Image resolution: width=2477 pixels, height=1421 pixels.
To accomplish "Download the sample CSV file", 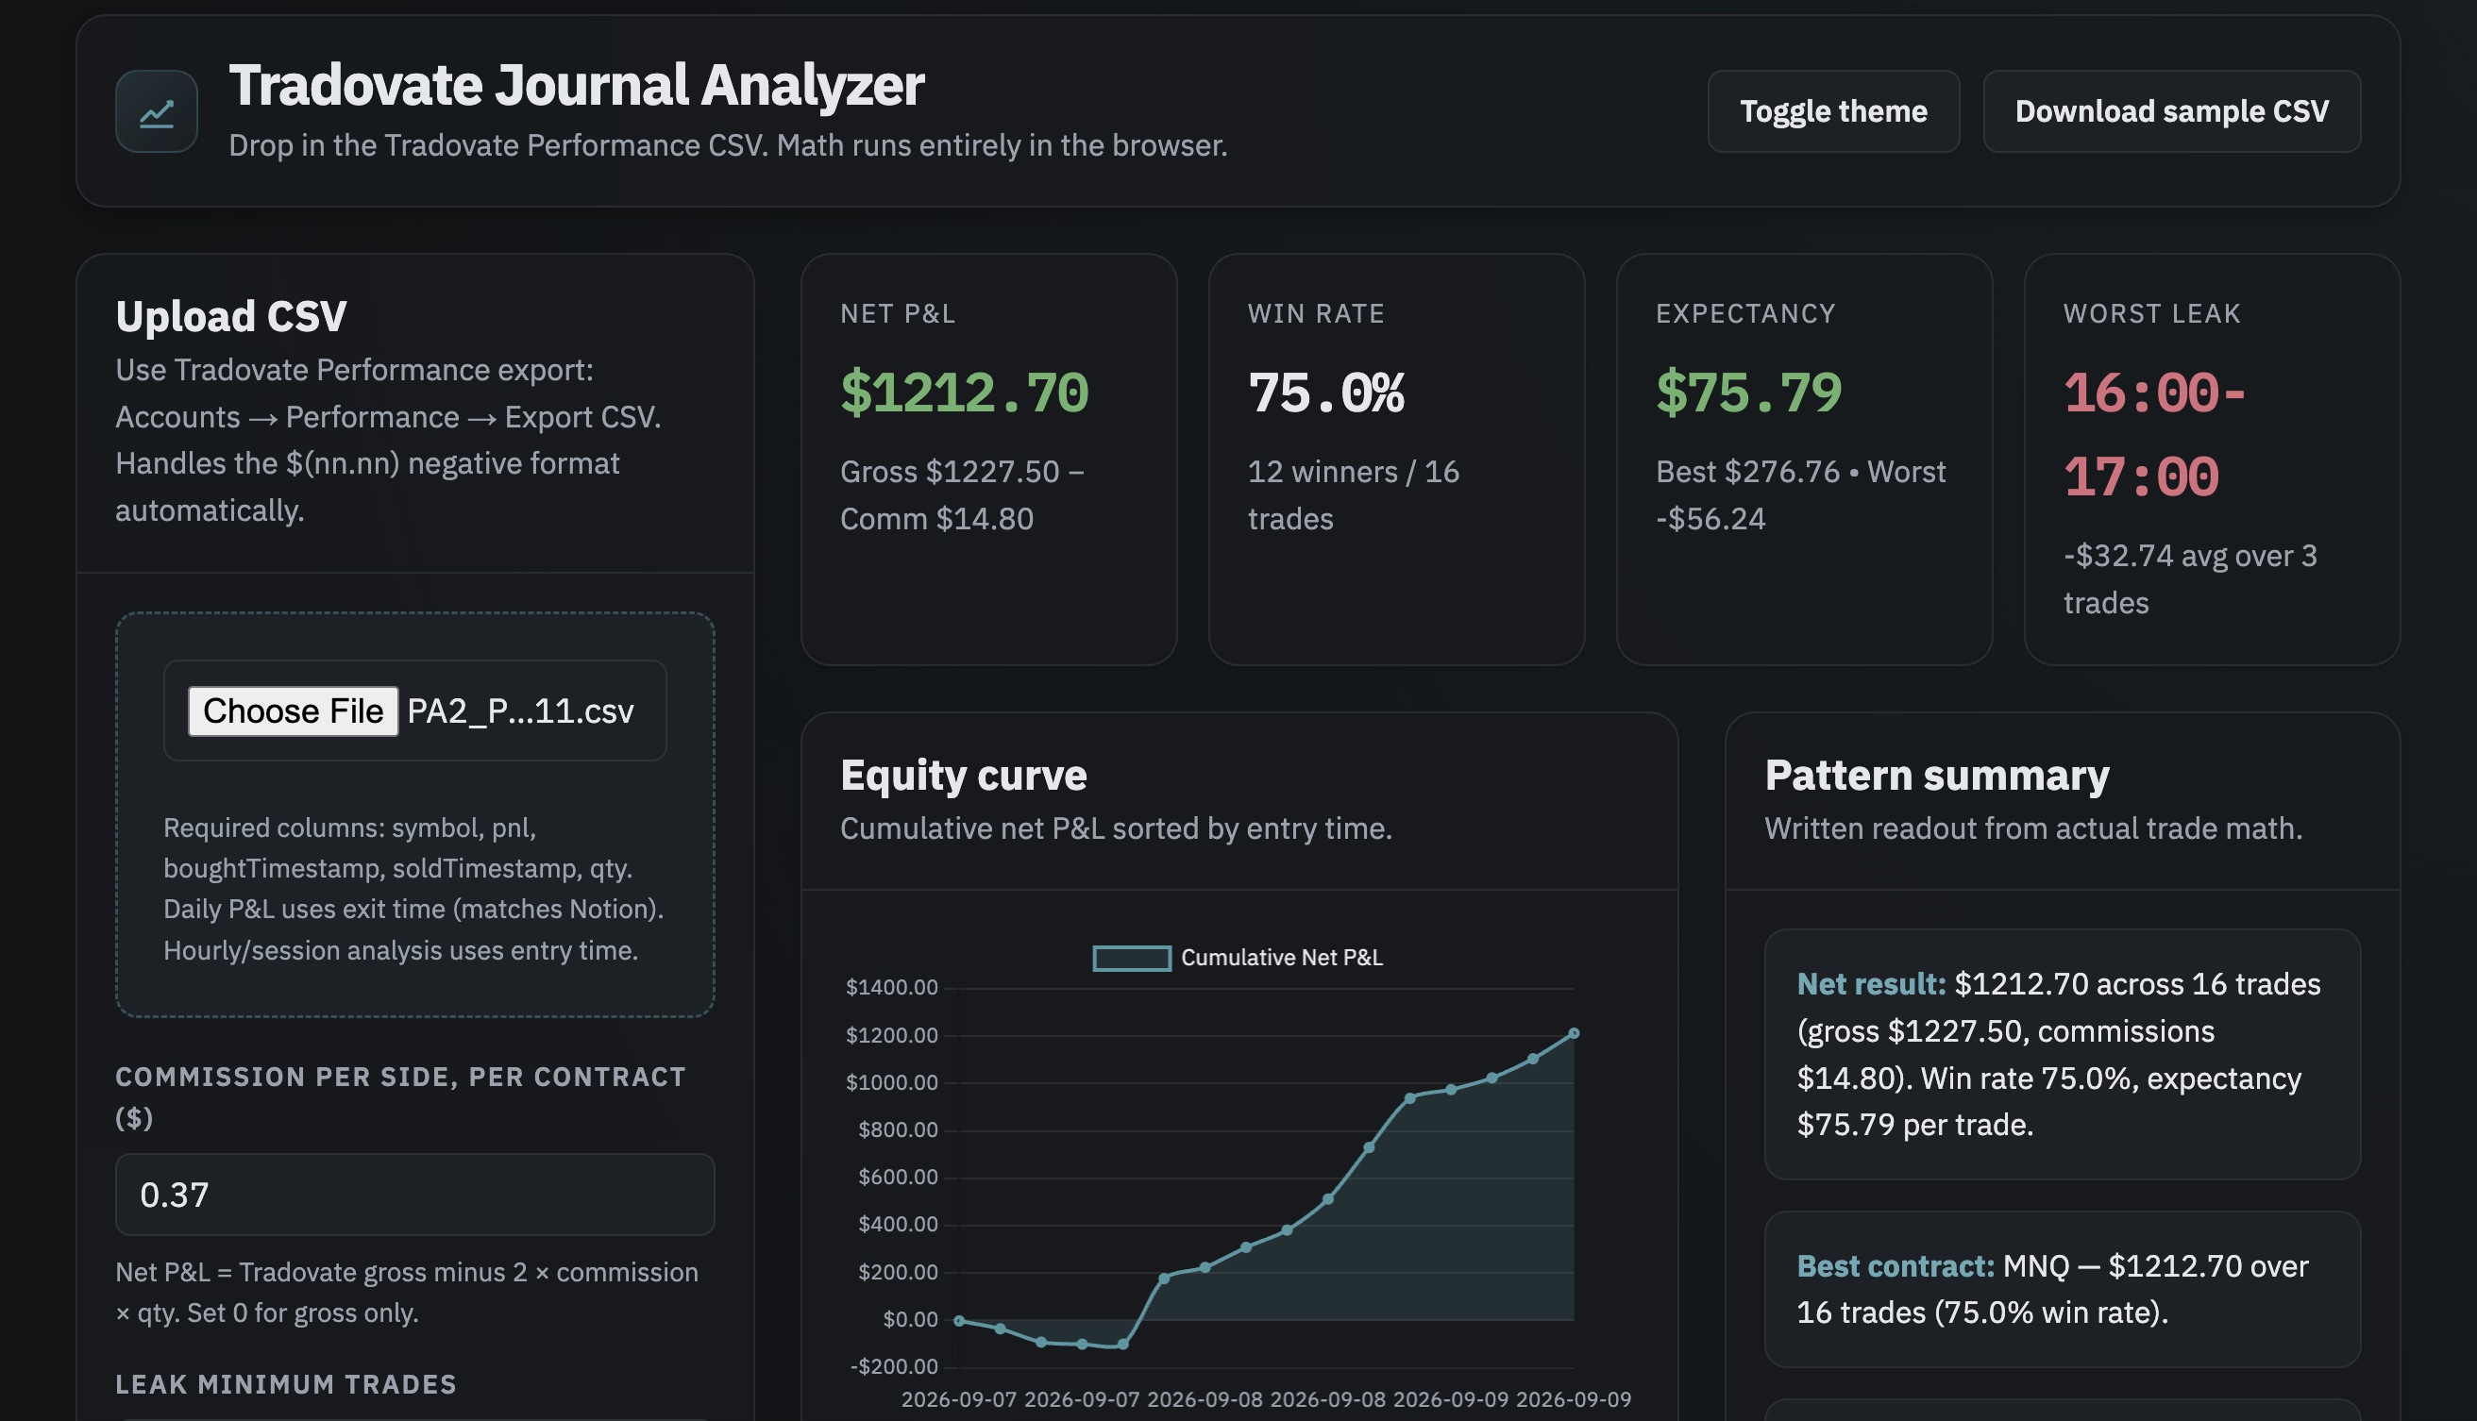I will (x=2171, y=111).
